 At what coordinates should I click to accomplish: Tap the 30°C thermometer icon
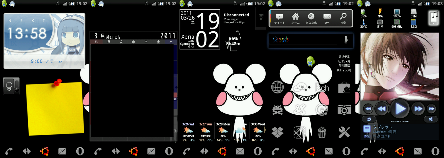coord(364,24)
